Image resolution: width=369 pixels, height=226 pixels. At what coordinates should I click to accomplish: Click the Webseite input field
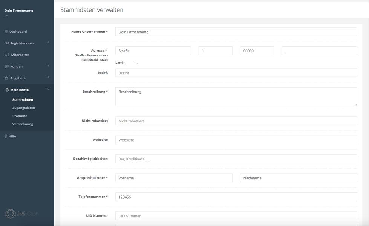point(236,140)
